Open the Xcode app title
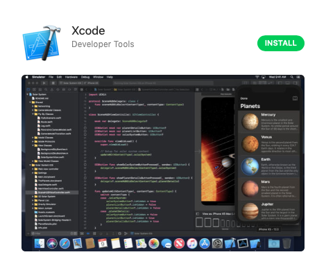The height and width of the screenshot is (277, 317). pos(88,30)
